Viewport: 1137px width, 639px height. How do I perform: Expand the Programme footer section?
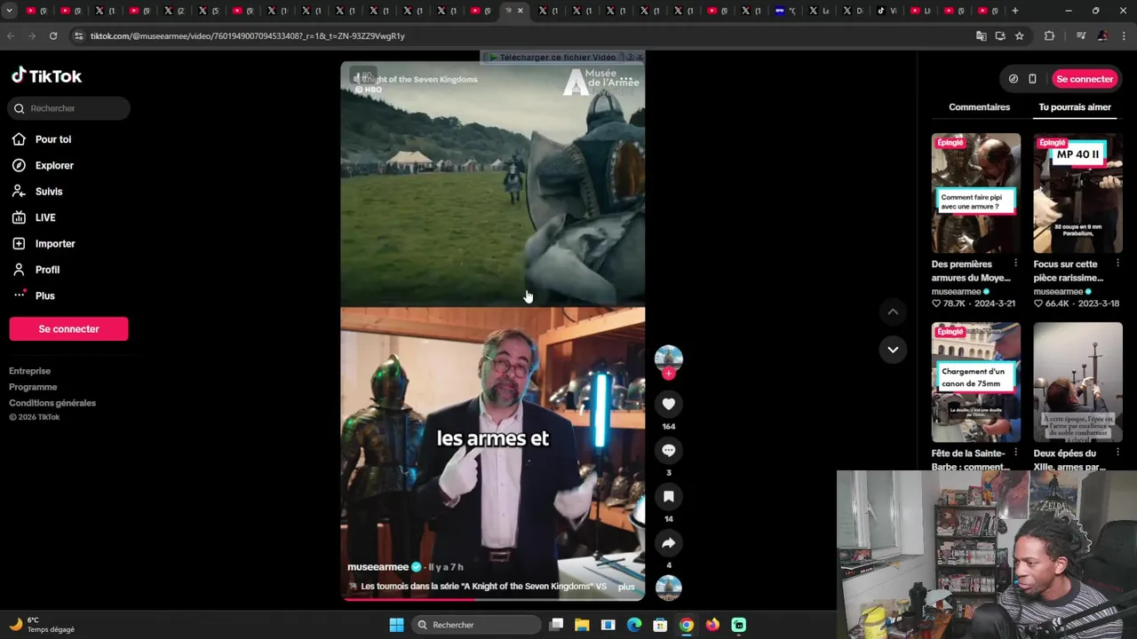33,387
